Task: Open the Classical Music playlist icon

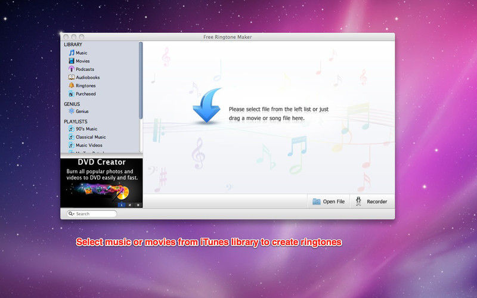Action: pos(72,137)
